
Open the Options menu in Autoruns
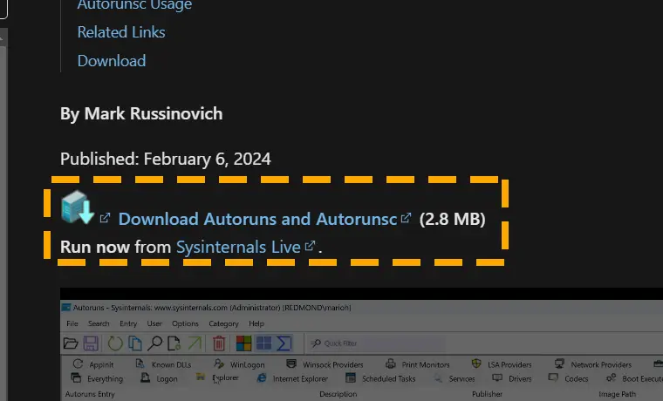[185, 323]
